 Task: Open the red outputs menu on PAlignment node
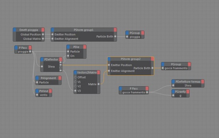(x=60, y=78)
